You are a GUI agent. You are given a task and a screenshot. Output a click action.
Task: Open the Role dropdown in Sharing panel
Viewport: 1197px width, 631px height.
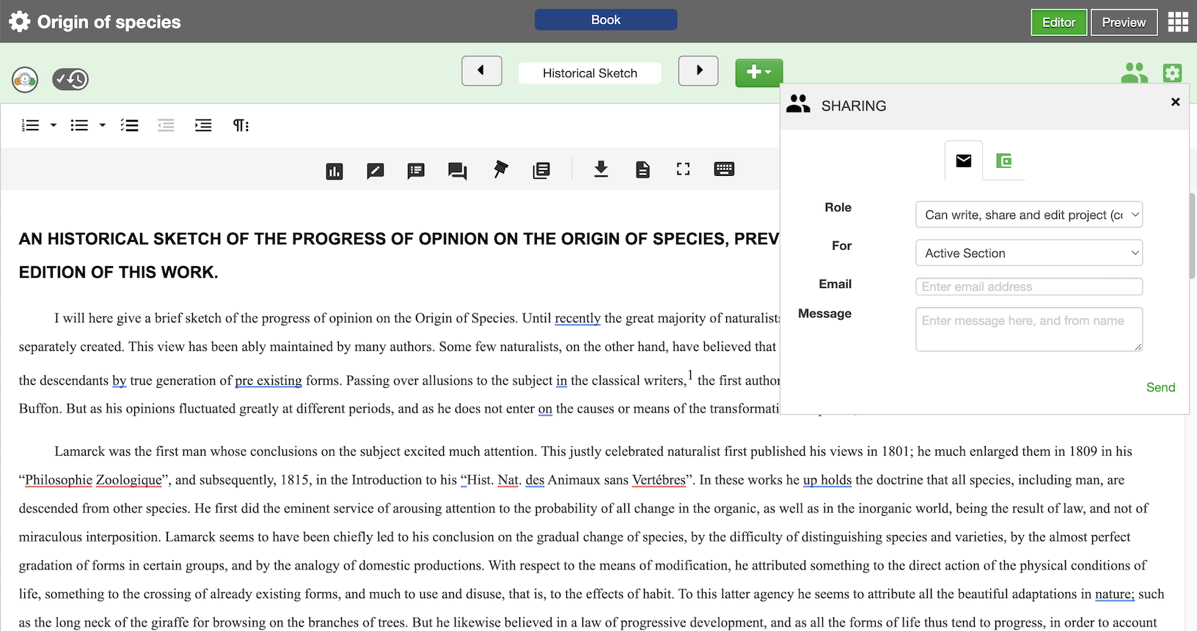pos(1028,215)
